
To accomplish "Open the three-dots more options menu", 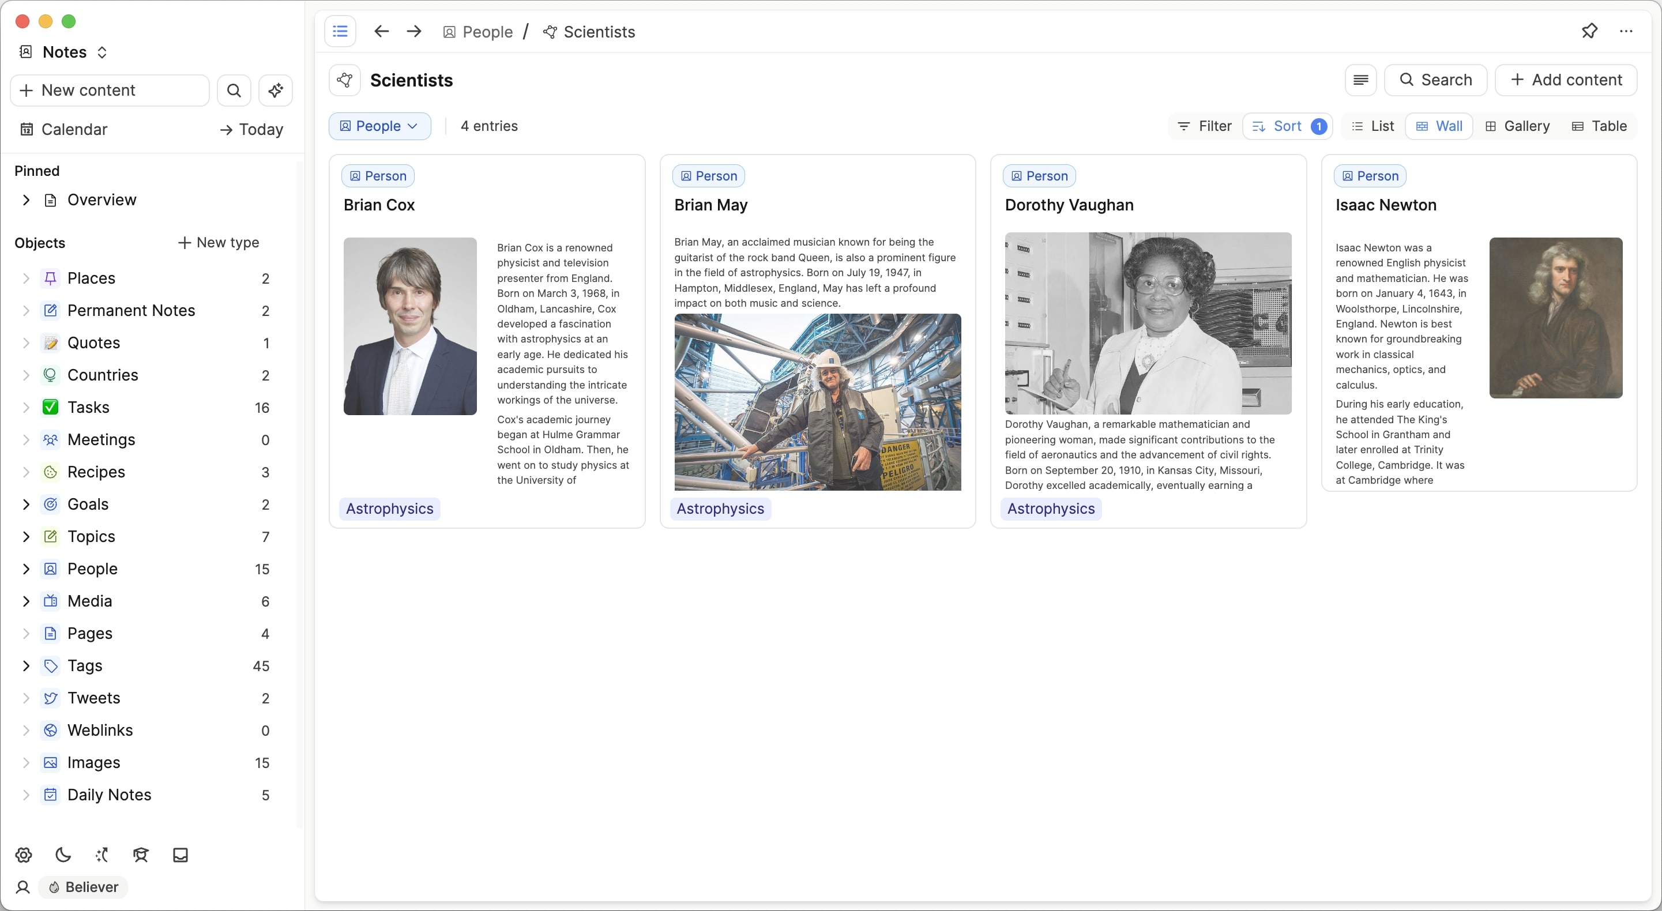I will (x=1626, y=31).
